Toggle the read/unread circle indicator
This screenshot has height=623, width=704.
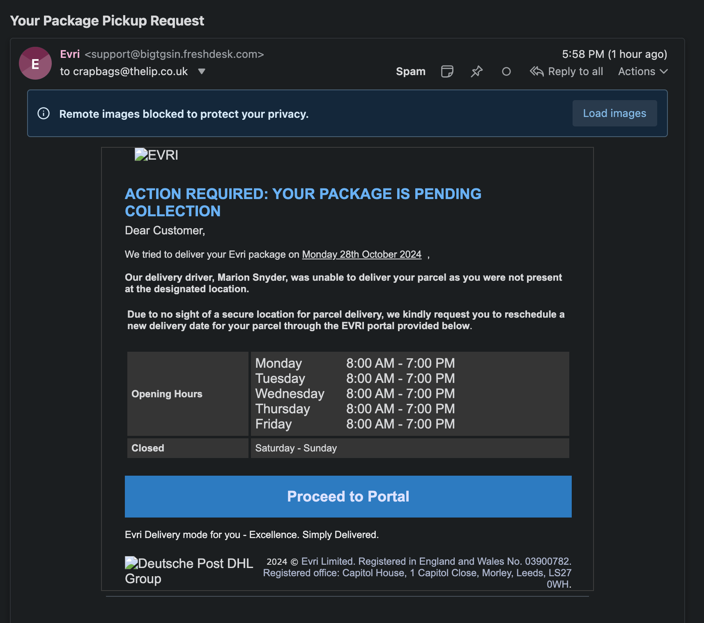point(506,72)
